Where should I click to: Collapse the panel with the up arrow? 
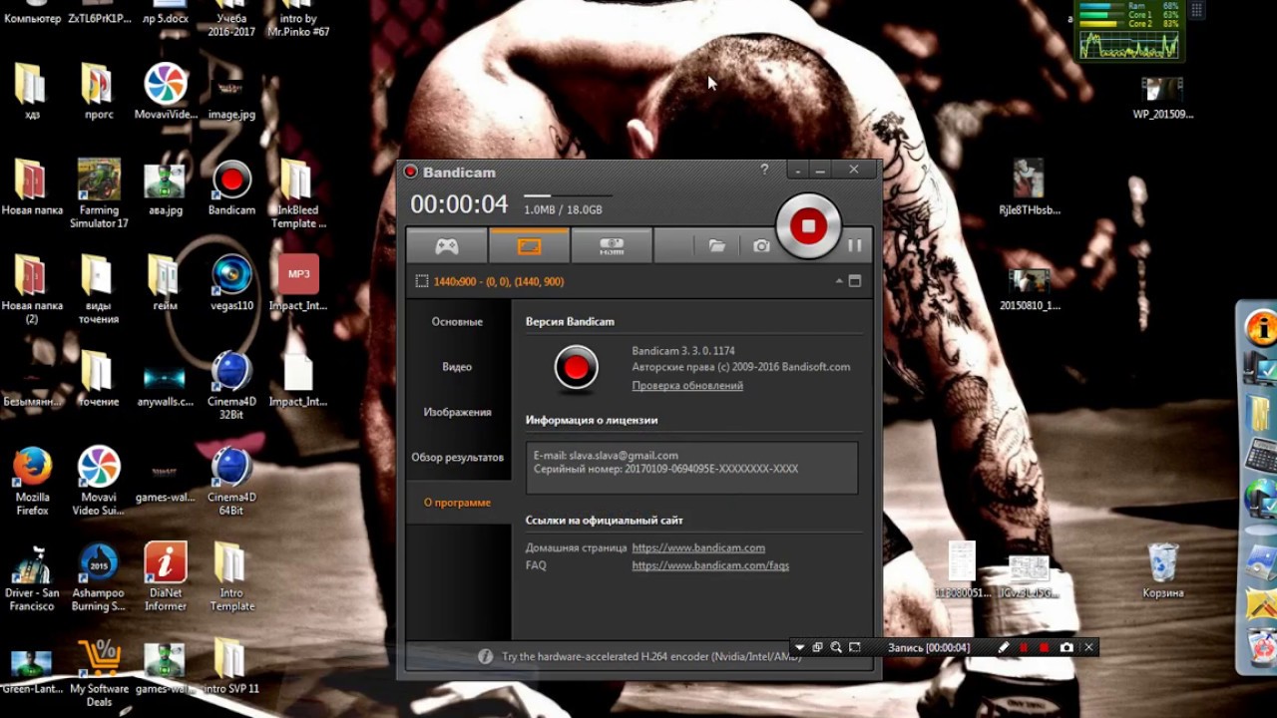[x=839, y=282]
